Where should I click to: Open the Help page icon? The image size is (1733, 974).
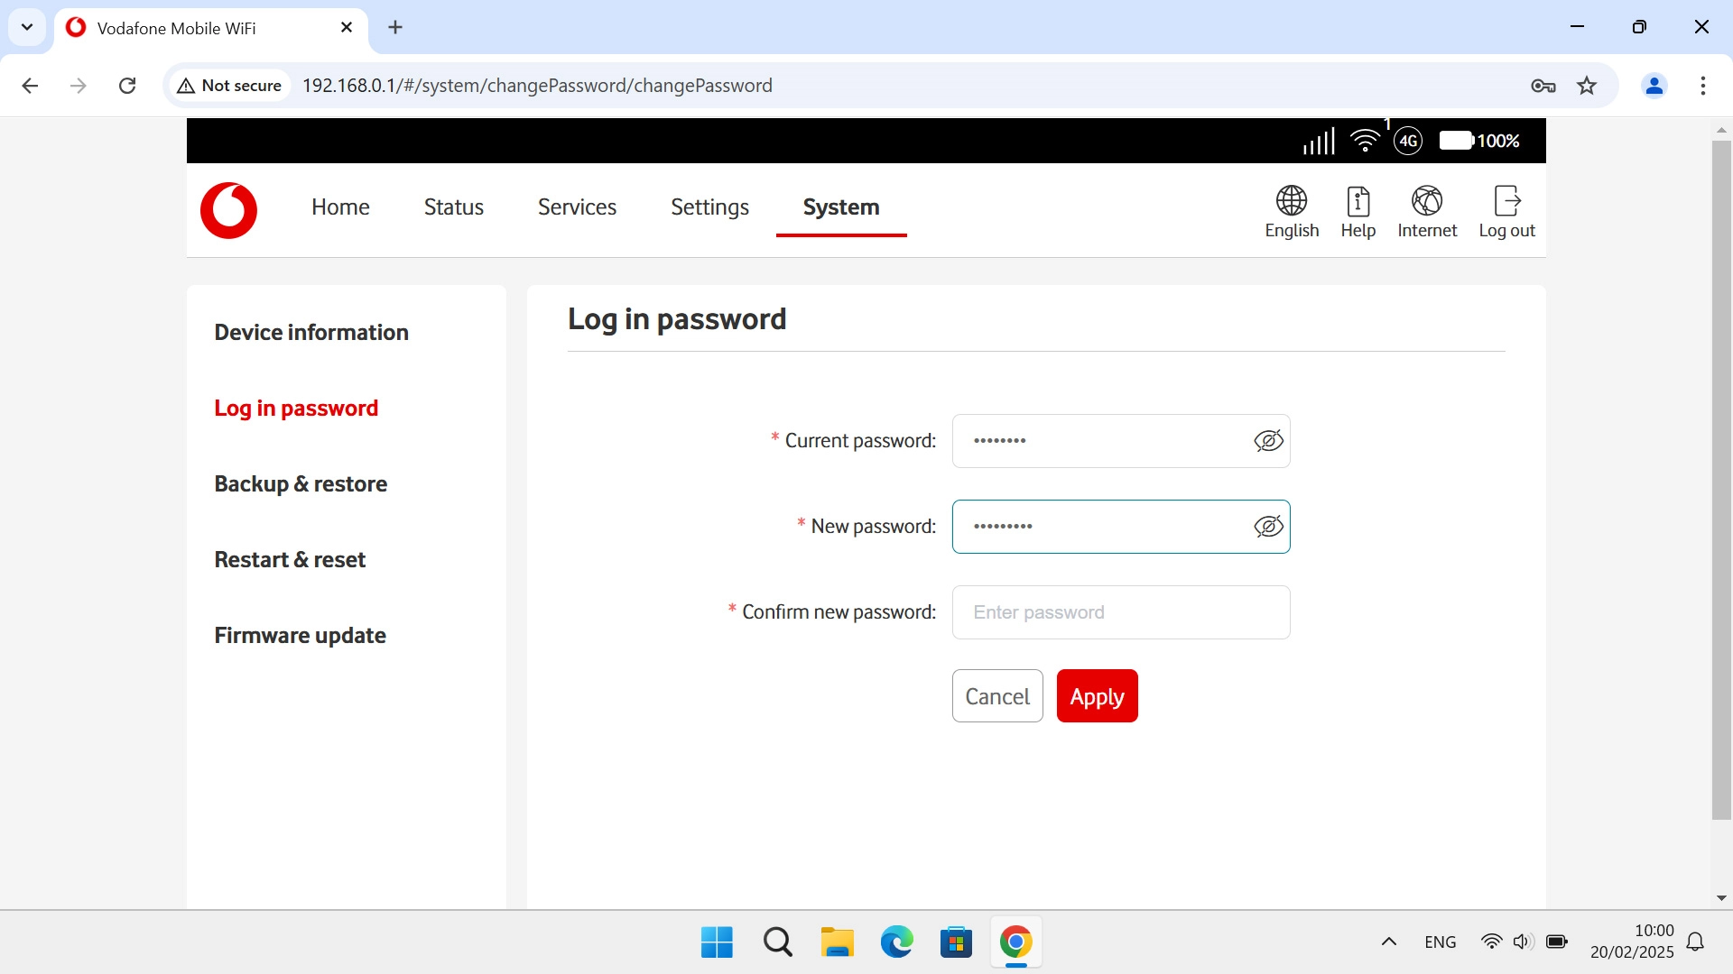(1358, 212)
